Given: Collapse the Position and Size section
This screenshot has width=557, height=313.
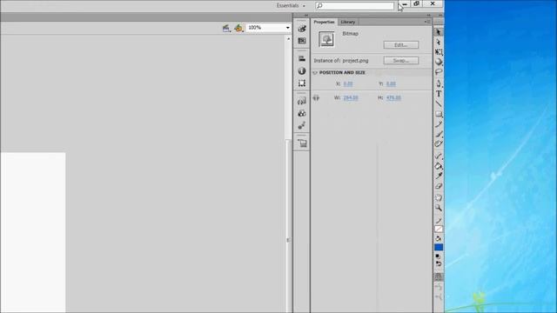Looking at the screenshot, I should click(x=315, y=72).
